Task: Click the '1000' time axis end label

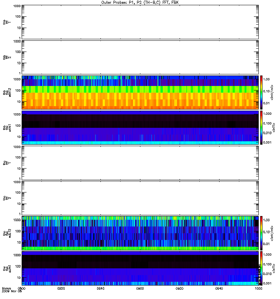Action: [x=258, y=289]
